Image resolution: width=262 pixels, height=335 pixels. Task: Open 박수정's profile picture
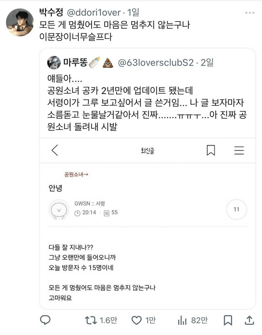[20, 22]
